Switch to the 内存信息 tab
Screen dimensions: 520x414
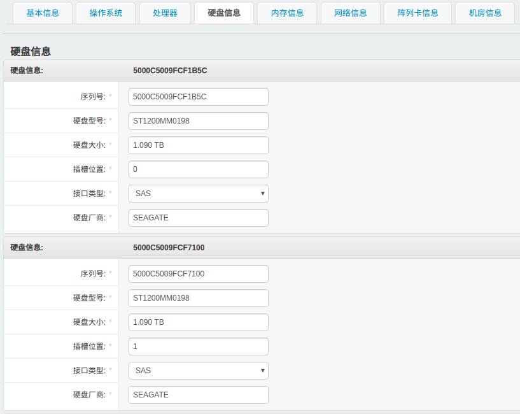coord(286,13)
